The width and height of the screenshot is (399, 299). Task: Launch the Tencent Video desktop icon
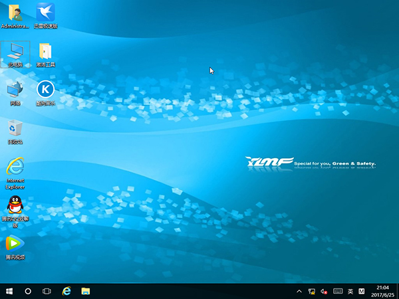click(15, 244)
